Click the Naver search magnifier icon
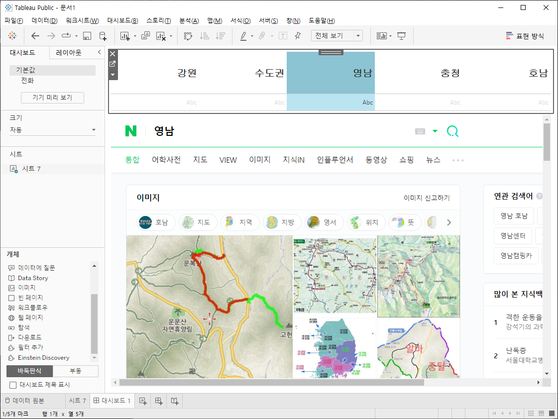Image resolution: width=558 pixels, height=419 pixels. (452, 131)
